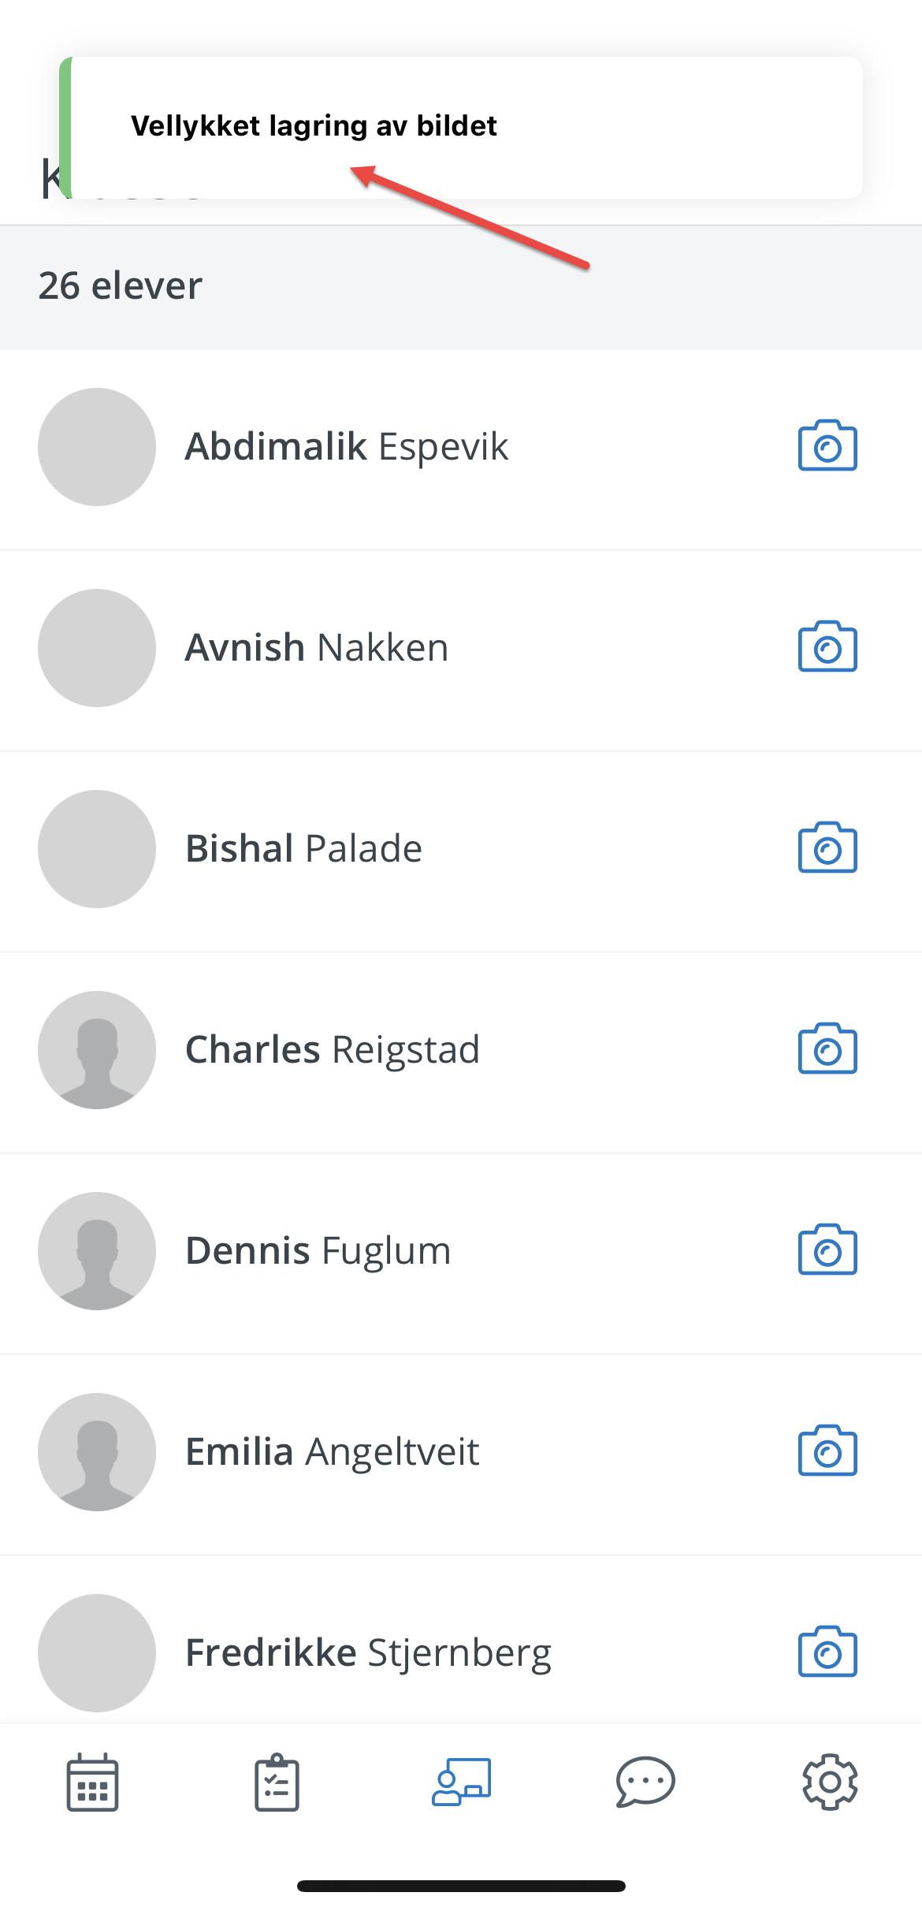
Task: Open the messages chat bubble tab
Action: point(645,1782)
